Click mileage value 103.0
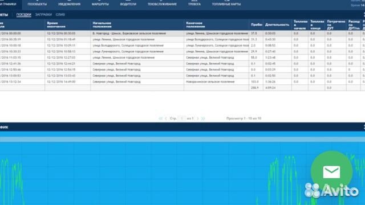 [255, 81]
